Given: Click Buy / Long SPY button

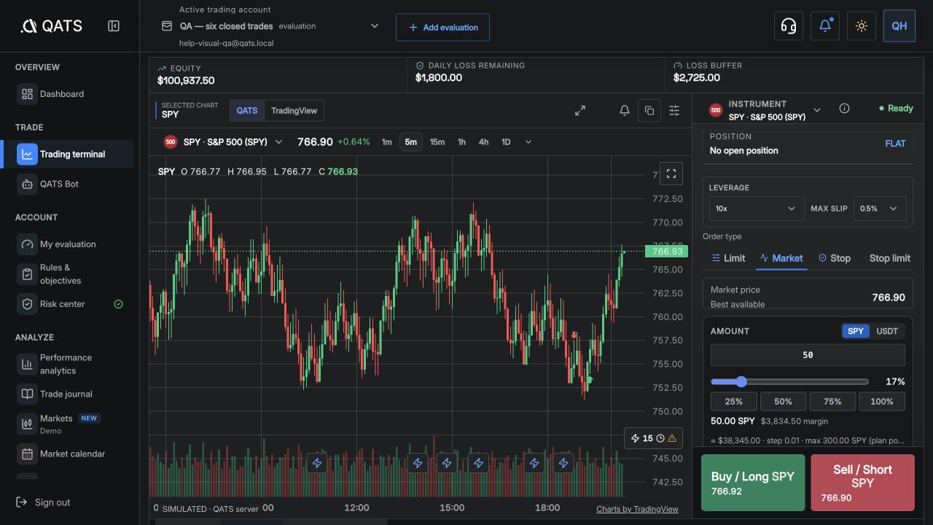Looking at the screenshot, I should (753, 483).
